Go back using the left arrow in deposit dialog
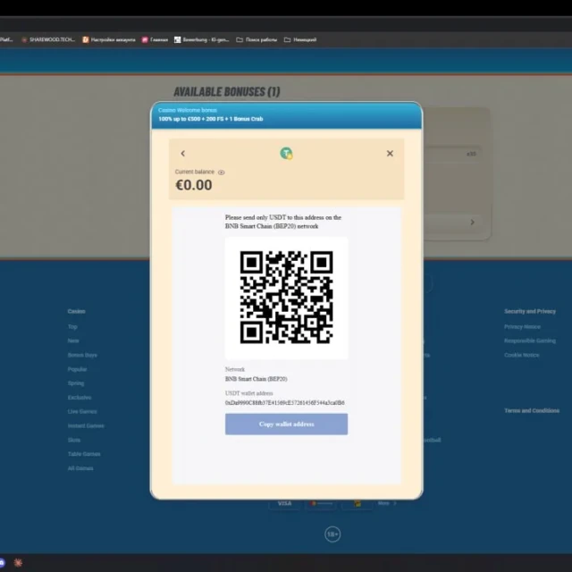Image resolution: width=572 pixels, height=572 pixels. 182,154
